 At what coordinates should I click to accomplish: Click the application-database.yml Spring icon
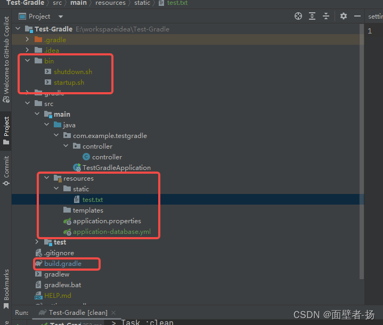pos(67,232)
